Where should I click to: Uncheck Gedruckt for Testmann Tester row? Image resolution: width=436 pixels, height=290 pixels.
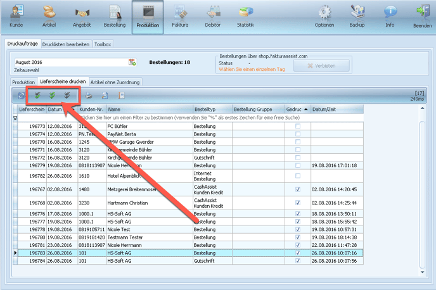click(297, 236)
